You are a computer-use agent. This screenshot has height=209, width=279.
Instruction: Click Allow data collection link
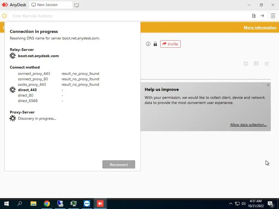pyautogui.click(x=248, y=125)
